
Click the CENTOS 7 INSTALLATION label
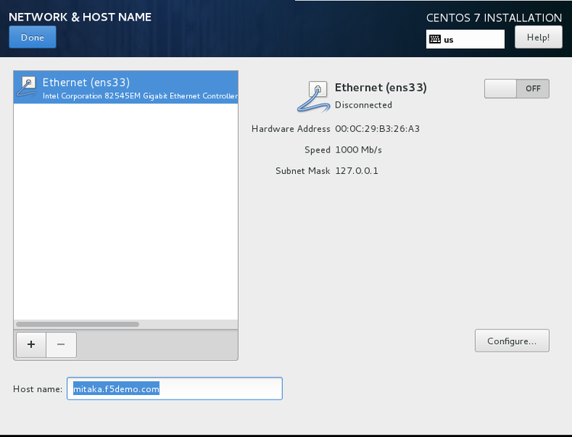pyautogui.click(x=494, y=18)
